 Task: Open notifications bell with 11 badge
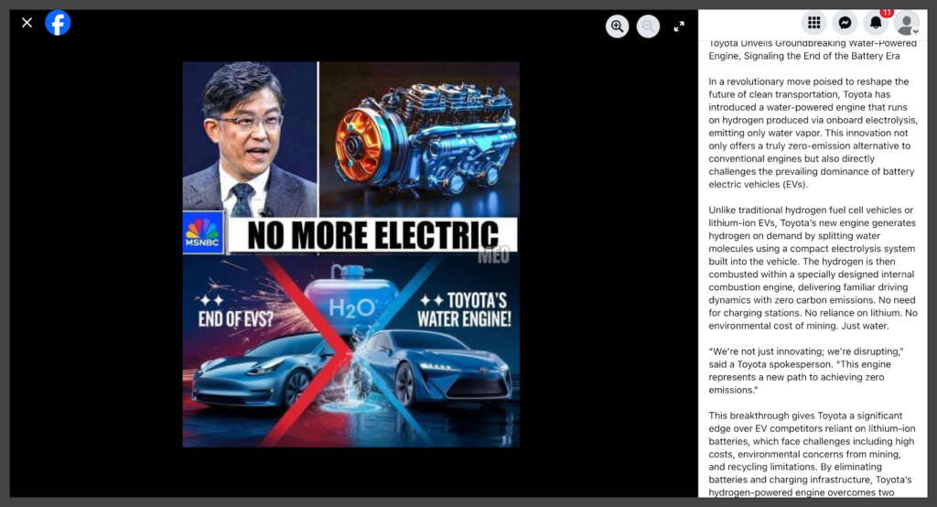coord(876,23)
